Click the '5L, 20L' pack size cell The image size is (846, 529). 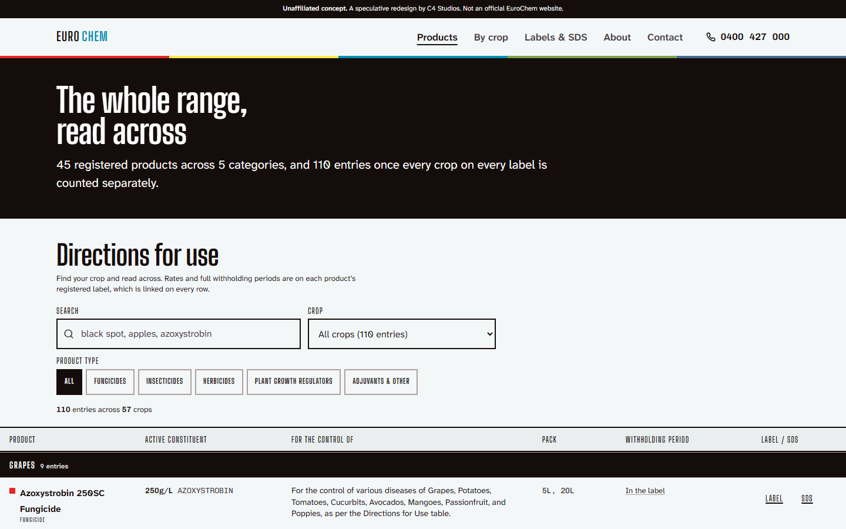point(558,491)
